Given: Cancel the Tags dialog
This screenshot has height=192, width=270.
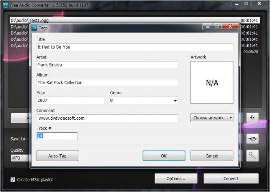Looking at the screenshot, I should [212, 156].
